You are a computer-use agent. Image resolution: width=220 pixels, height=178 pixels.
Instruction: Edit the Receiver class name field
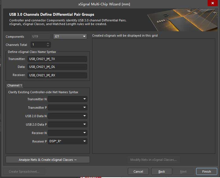coord(57,75)
